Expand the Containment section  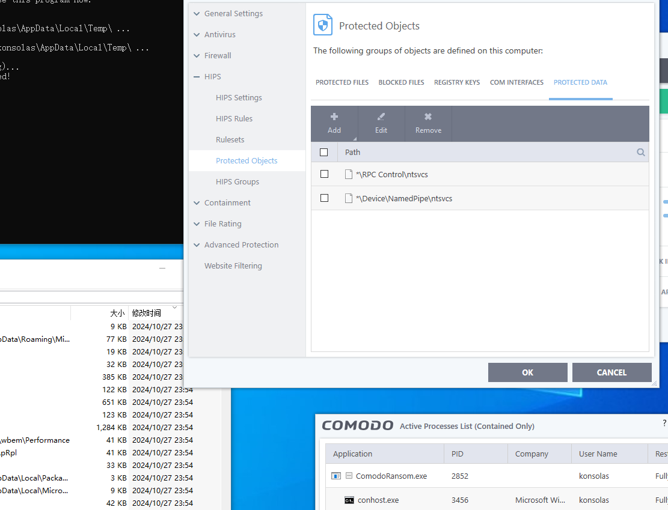coord(197,202)
